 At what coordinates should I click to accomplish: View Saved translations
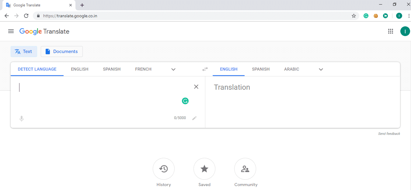click(204, 169)
